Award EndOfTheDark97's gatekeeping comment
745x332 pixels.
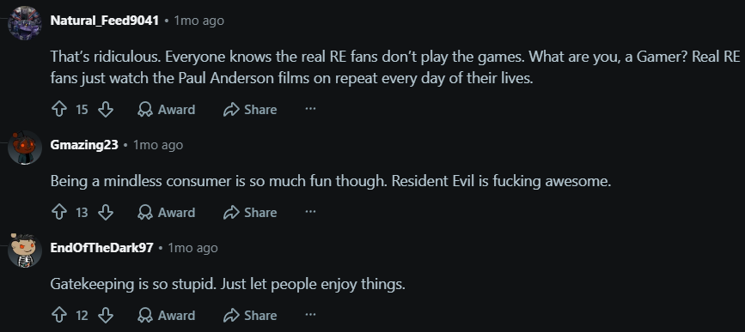(x=167, y=315)
